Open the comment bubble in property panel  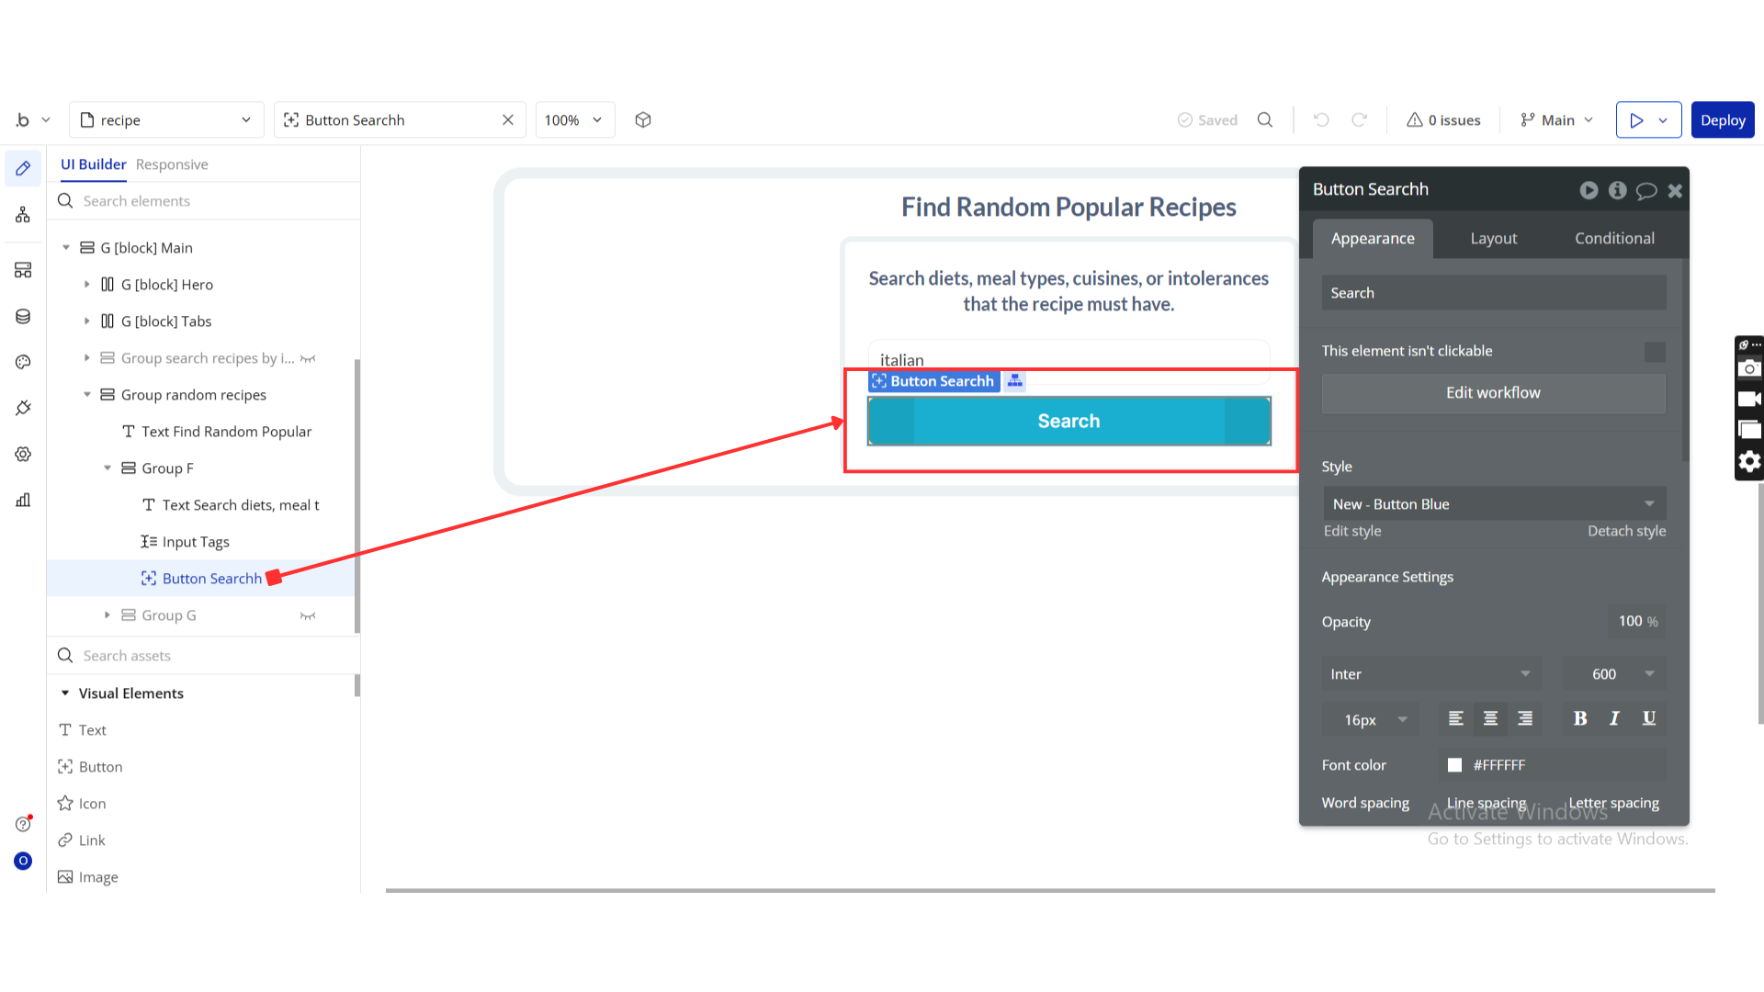point(1646,190)
